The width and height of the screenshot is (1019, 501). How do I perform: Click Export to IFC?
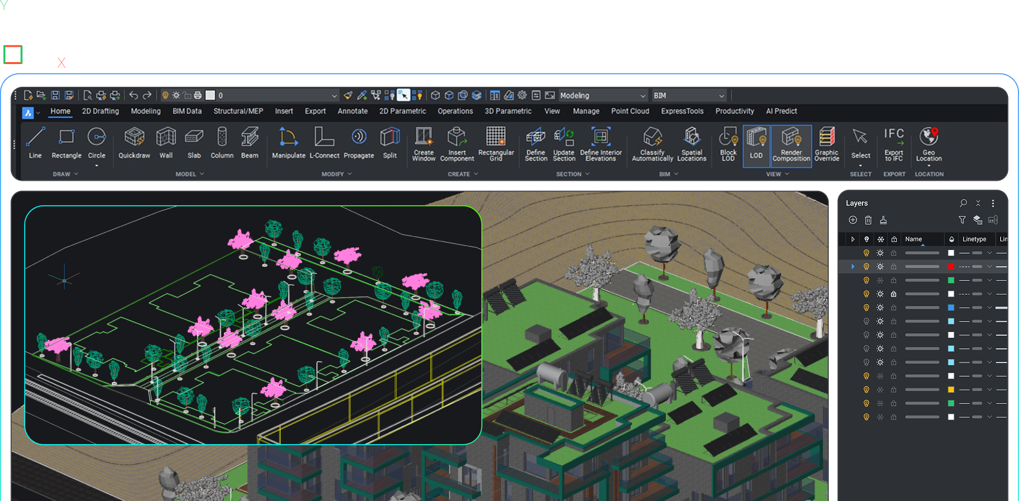point(894,144)
